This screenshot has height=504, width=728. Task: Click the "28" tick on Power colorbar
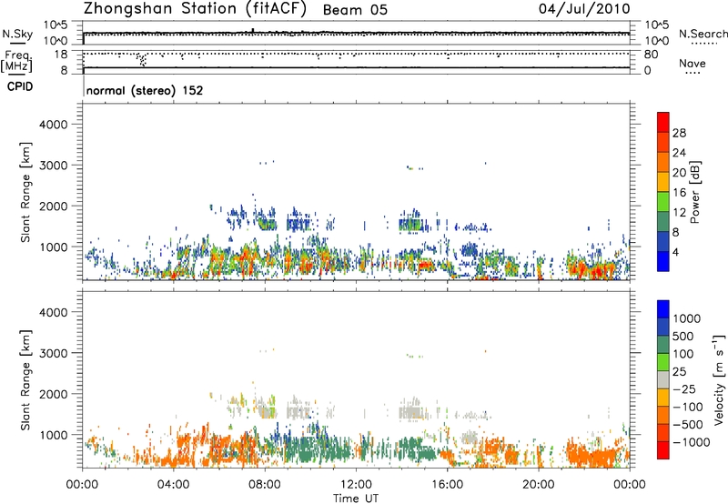679,133
